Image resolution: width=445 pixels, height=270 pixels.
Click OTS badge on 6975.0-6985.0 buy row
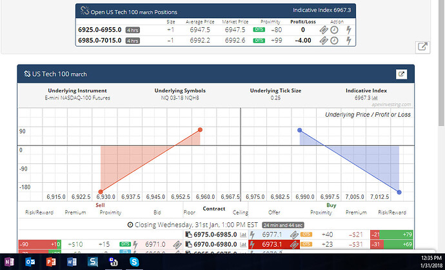coord(306,234)
